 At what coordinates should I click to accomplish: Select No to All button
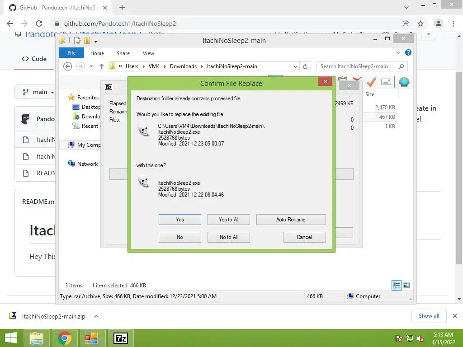[x=228, y=237]
